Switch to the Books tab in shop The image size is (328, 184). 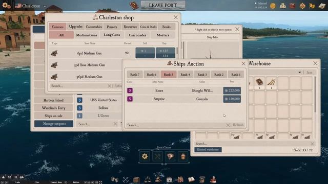[167, 27]
